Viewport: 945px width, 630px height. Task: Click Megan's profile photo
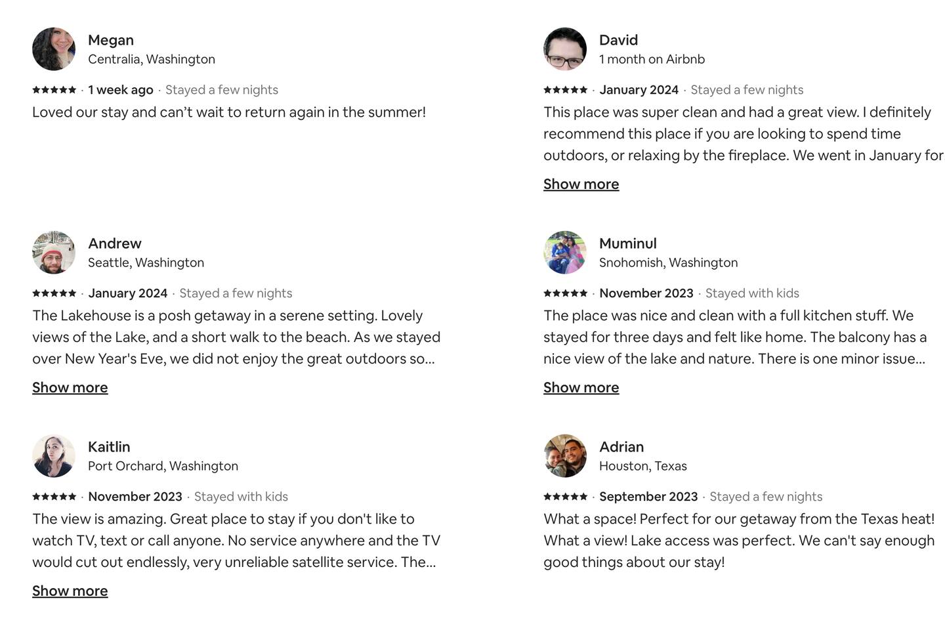tap(54, 49)
